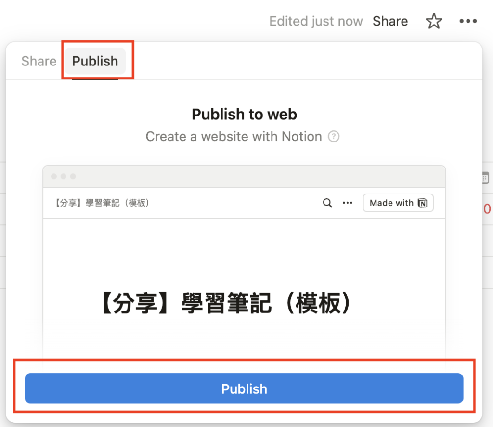Screen dimensions: 493x427
Task: Open the three-dot menu inside the preview window
Action: coord(348,203)
